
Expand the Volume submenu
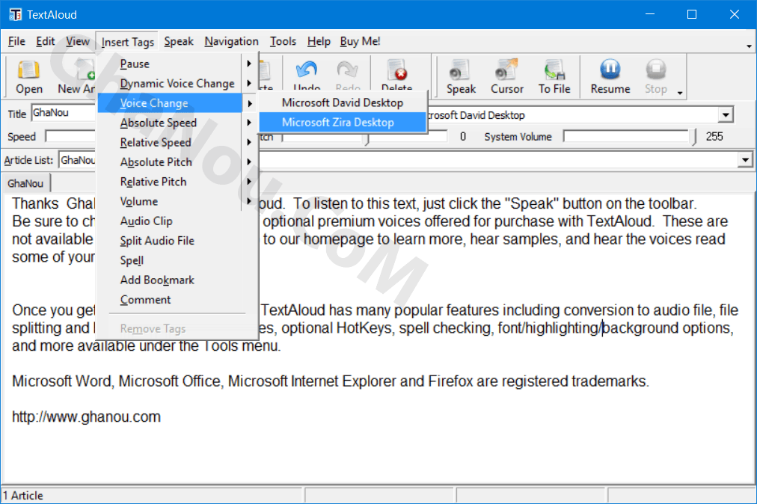tap(177, 201)
